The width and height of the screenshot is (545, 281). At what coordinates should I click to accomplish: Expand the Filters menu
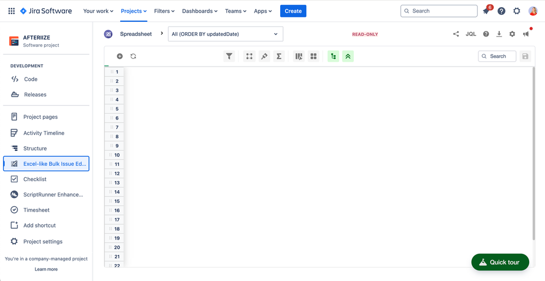point(164,11)
